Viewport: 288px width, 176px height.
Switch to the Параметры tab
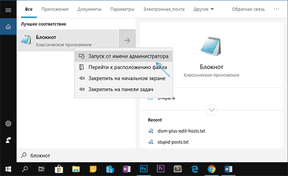pos(122,9)
